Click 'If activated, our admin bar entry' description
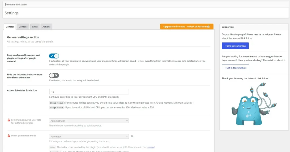This screenshot has width=290, height=152. coord(74,80)
